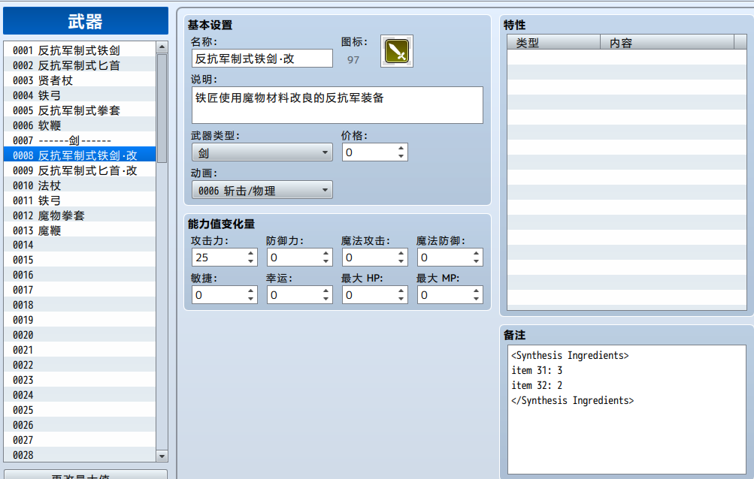Click the 备注 note text area
This screenshot has height=479, width=754.
coord(627,409)
